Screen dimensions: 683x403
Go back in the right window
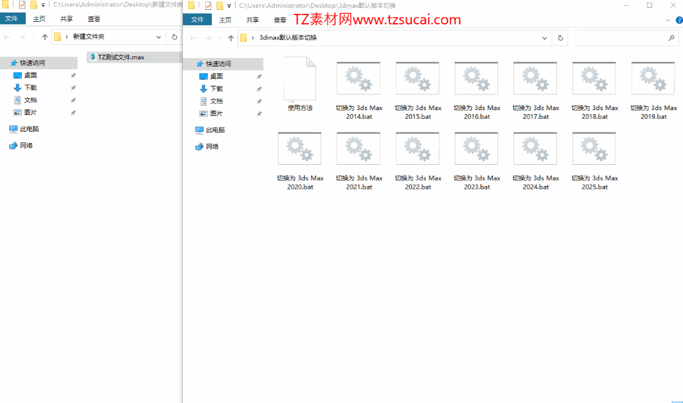(x=193, y=38)
